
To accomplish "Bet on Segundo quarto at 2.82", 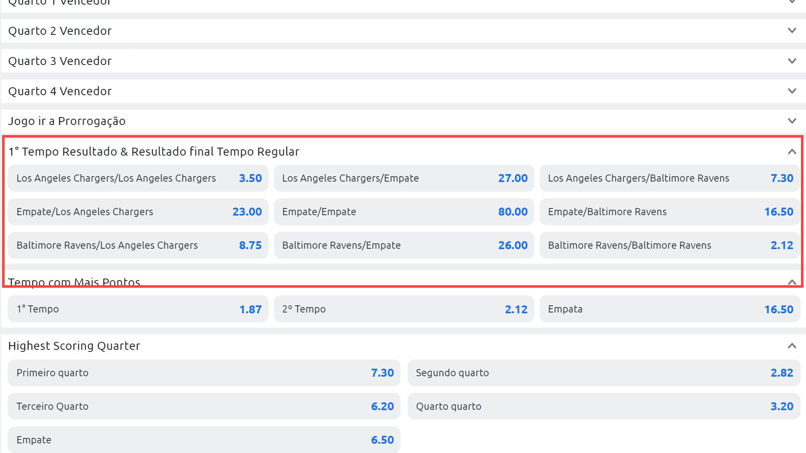I will pos(604,373).
